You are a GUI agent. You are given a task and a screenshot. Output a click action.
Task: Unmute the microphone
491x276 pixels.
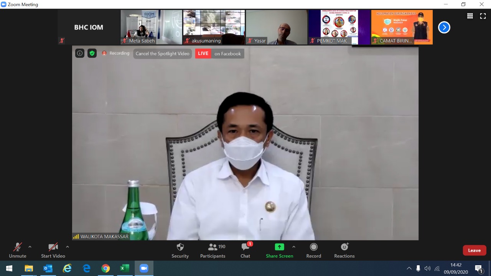pos(18,250)
